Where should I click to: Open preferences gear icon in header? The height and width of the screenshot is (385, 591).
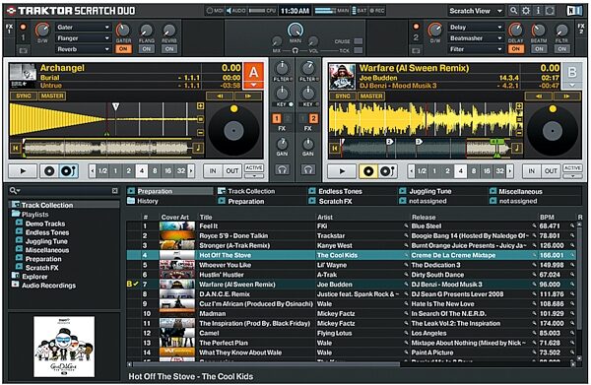[x=526, y=11]
